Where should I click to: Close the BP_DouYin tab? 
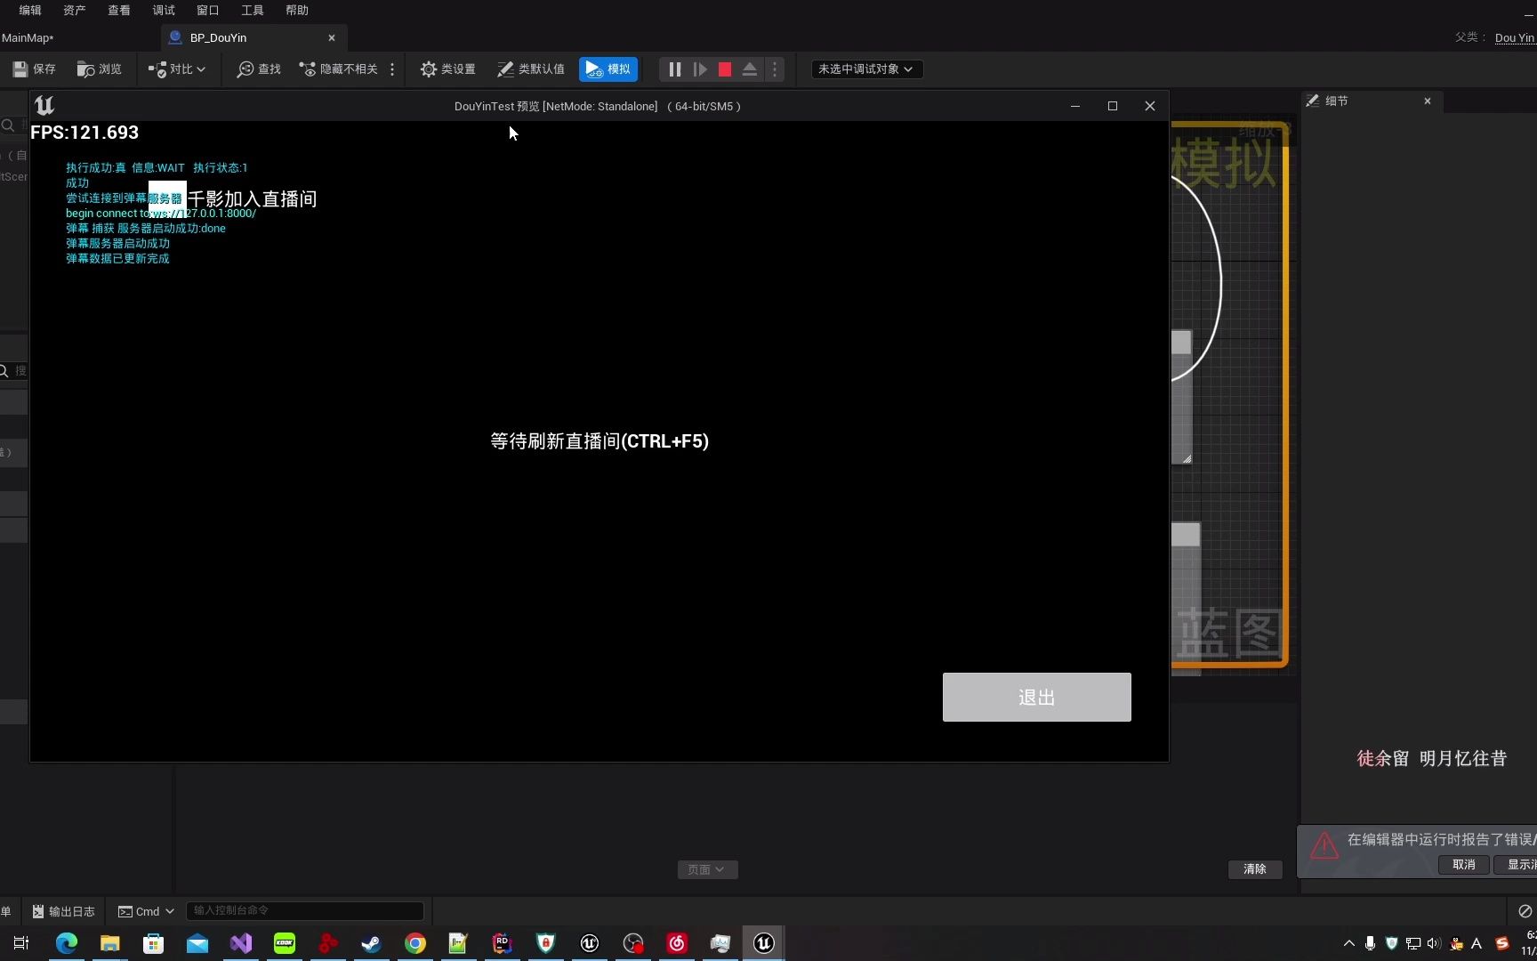[332, 38]
